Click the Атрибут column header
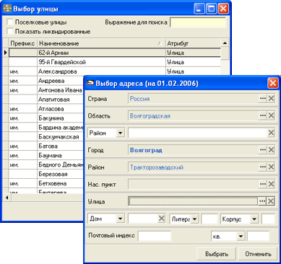Screen dimensions: 281x264 click(193, 43)
